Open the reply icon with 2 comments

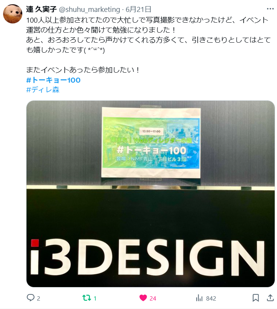click(x=30, y=298)
